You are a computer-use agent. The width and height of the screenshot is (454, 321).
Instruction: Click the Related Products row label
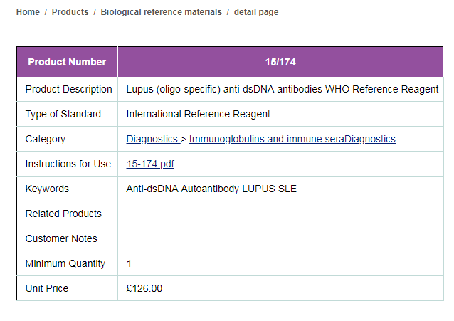[63, 214]
